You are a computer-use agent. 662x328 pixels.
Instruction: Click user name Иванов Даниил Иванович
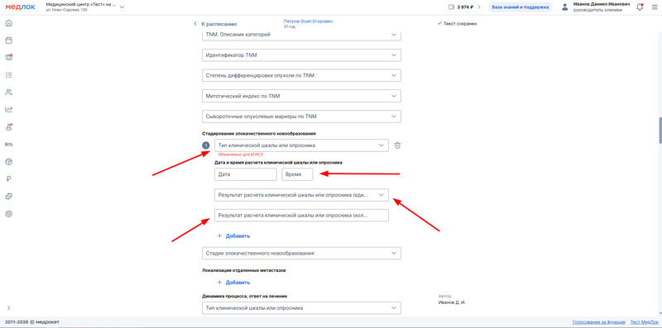(602, 4)
